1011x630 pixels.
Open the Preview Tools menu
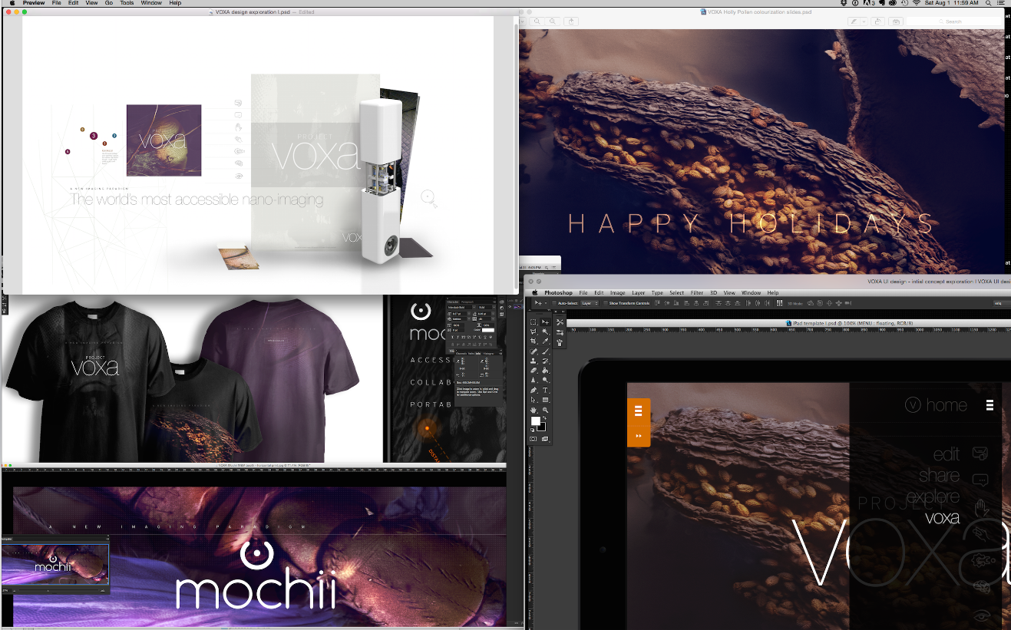pyautogui.click(x=127, y=3)
